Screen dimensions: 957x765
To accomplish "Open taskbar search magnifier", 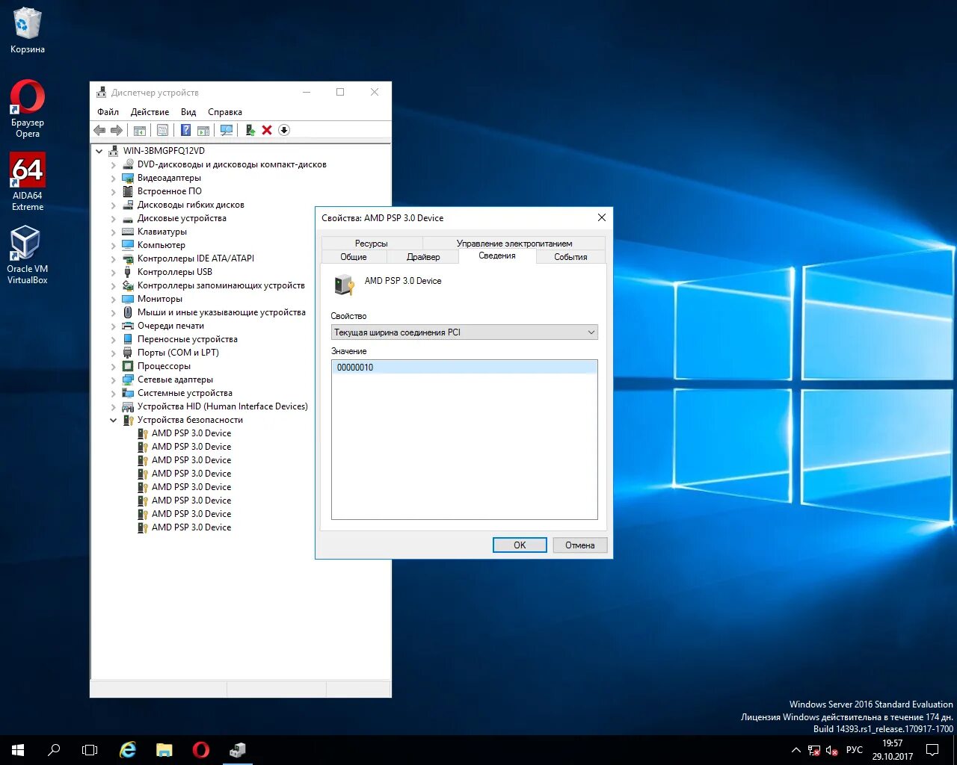I will point(54,750).
